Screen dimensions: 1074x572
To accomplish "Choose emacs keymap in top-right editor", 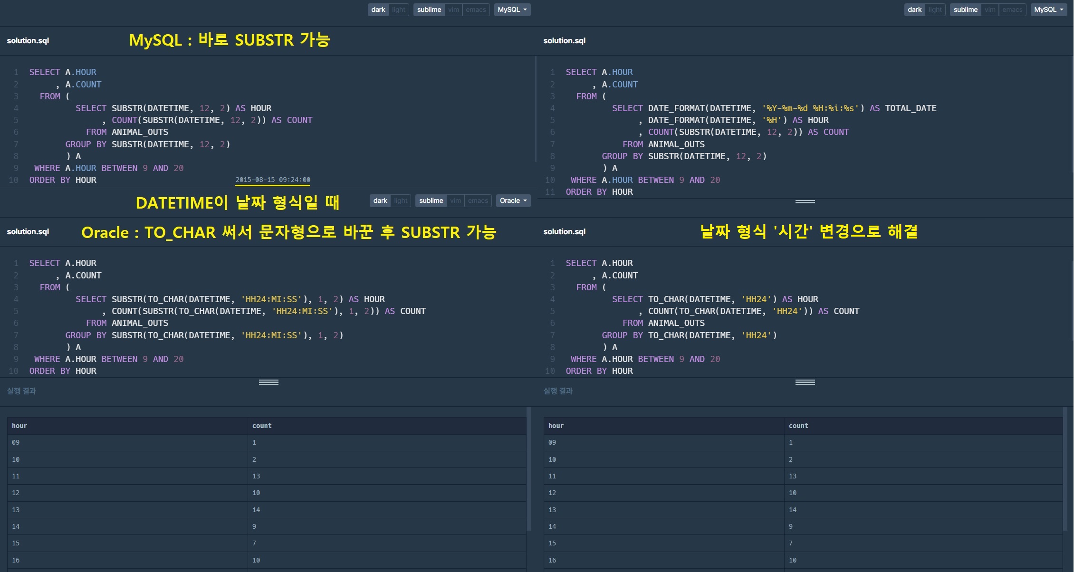I will [x=1012, y=10].
